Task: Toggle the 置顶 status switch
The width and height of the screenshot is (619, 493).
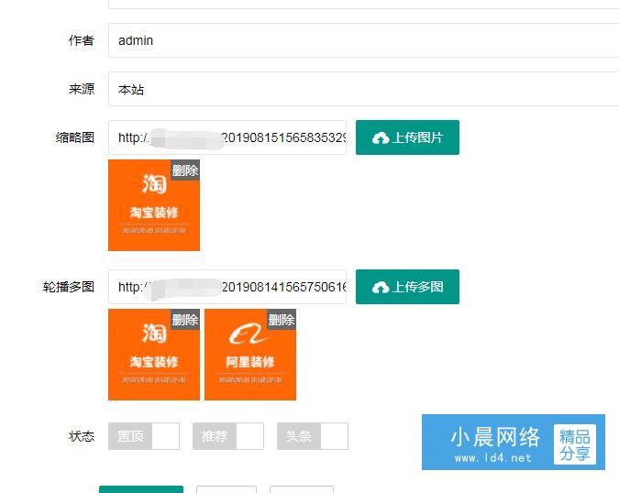Action: click(144, 436)
